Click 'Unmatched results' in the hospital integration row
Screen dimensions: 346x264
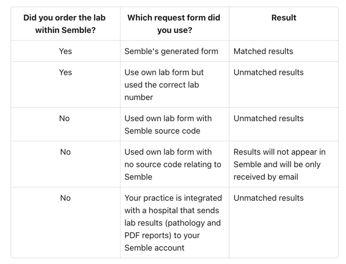(268, 198)
